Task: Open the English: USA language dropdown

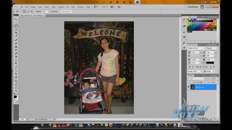Action: click(195, 71)
